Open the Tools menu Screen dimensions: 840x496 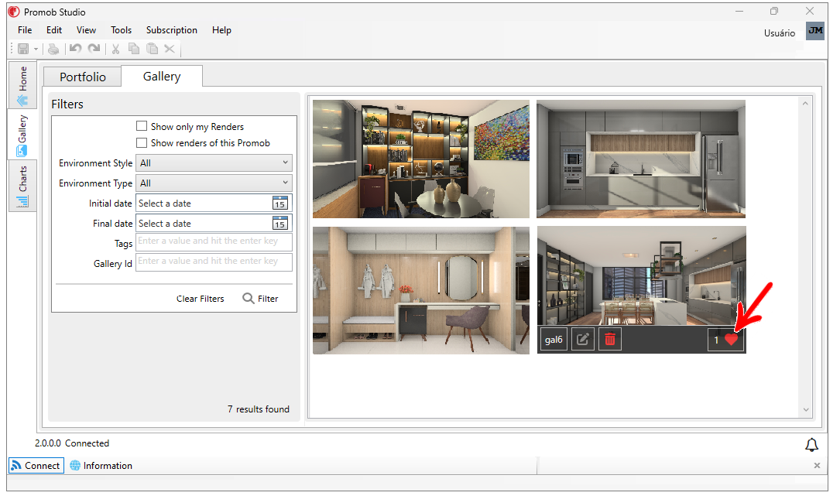tap(121, 30)
